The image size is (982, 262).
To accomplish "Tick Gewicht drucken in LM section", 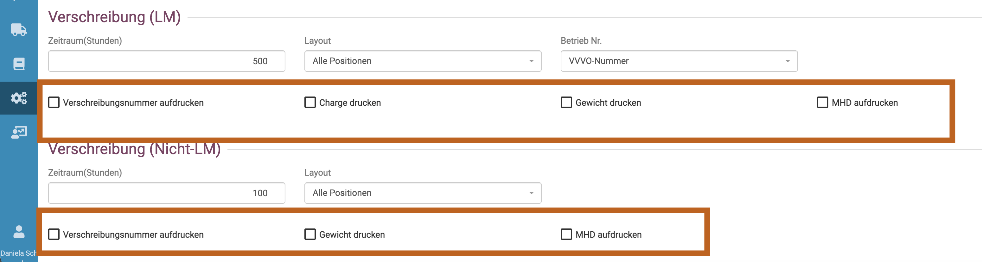I will click(566, 103).
